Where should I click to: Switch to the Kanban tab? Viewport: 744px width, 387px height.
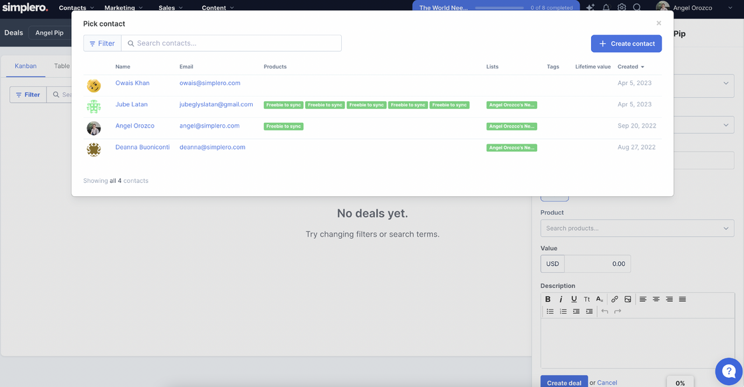[x=26, y=66]
